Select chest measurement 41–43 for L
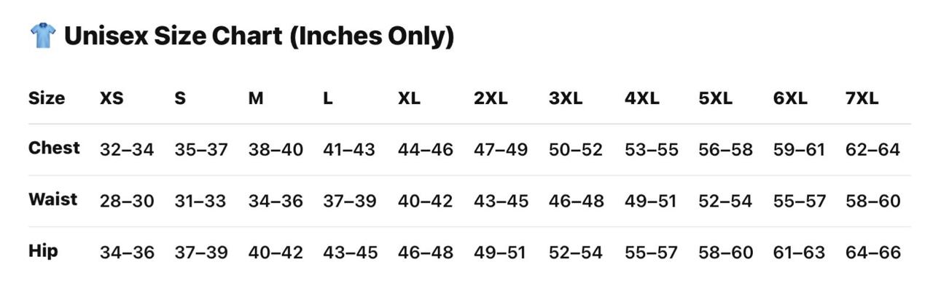Image resolution: width=933 pixels, height=294 pixels. pyautogui.click(x=349, y=150)
